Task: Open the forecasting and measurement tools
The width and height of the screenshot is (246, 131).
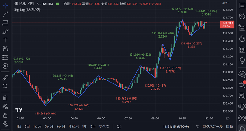Action: (x=5, y=57)
